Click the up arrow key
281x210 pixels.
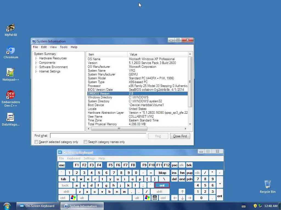[x=182, y=192]
